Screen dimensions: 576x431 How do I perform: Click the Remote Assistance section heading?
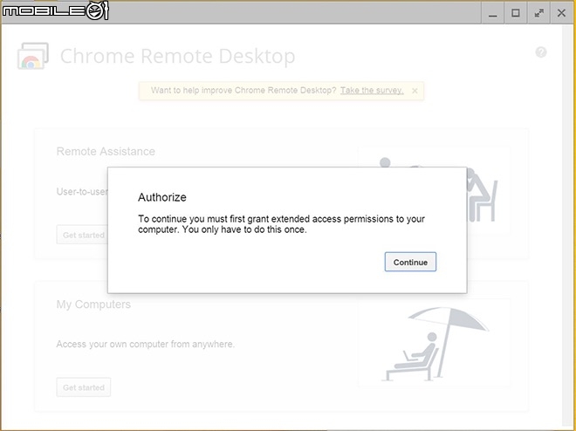(x=106, y=151)
